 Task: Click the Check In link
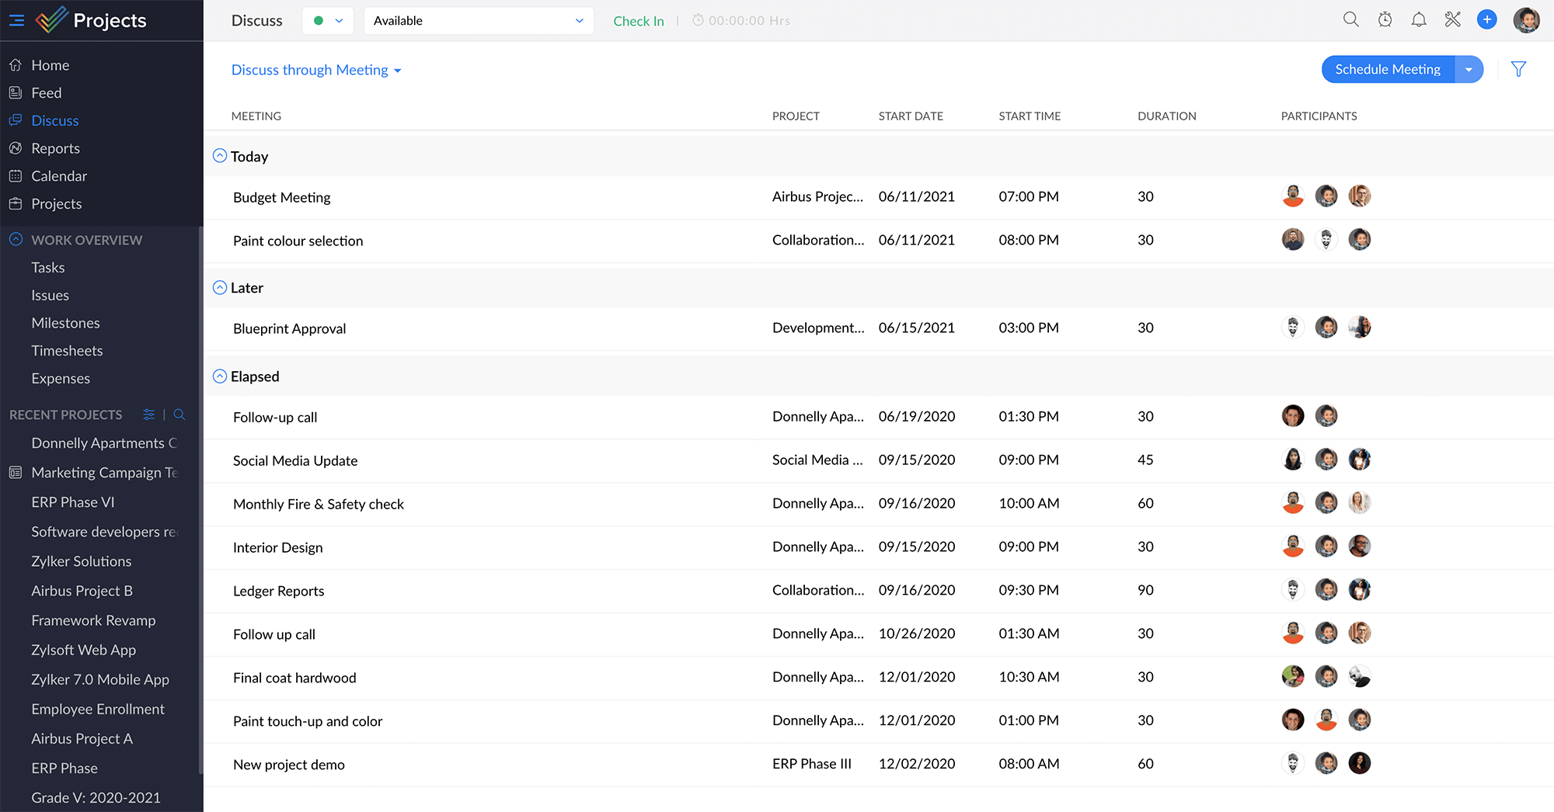click(638, 21)
